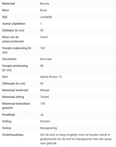Select the Hoogte armleuning value 58
Image resolution: width=116 pixels, height=147 pixels.
tap(42, 66)
